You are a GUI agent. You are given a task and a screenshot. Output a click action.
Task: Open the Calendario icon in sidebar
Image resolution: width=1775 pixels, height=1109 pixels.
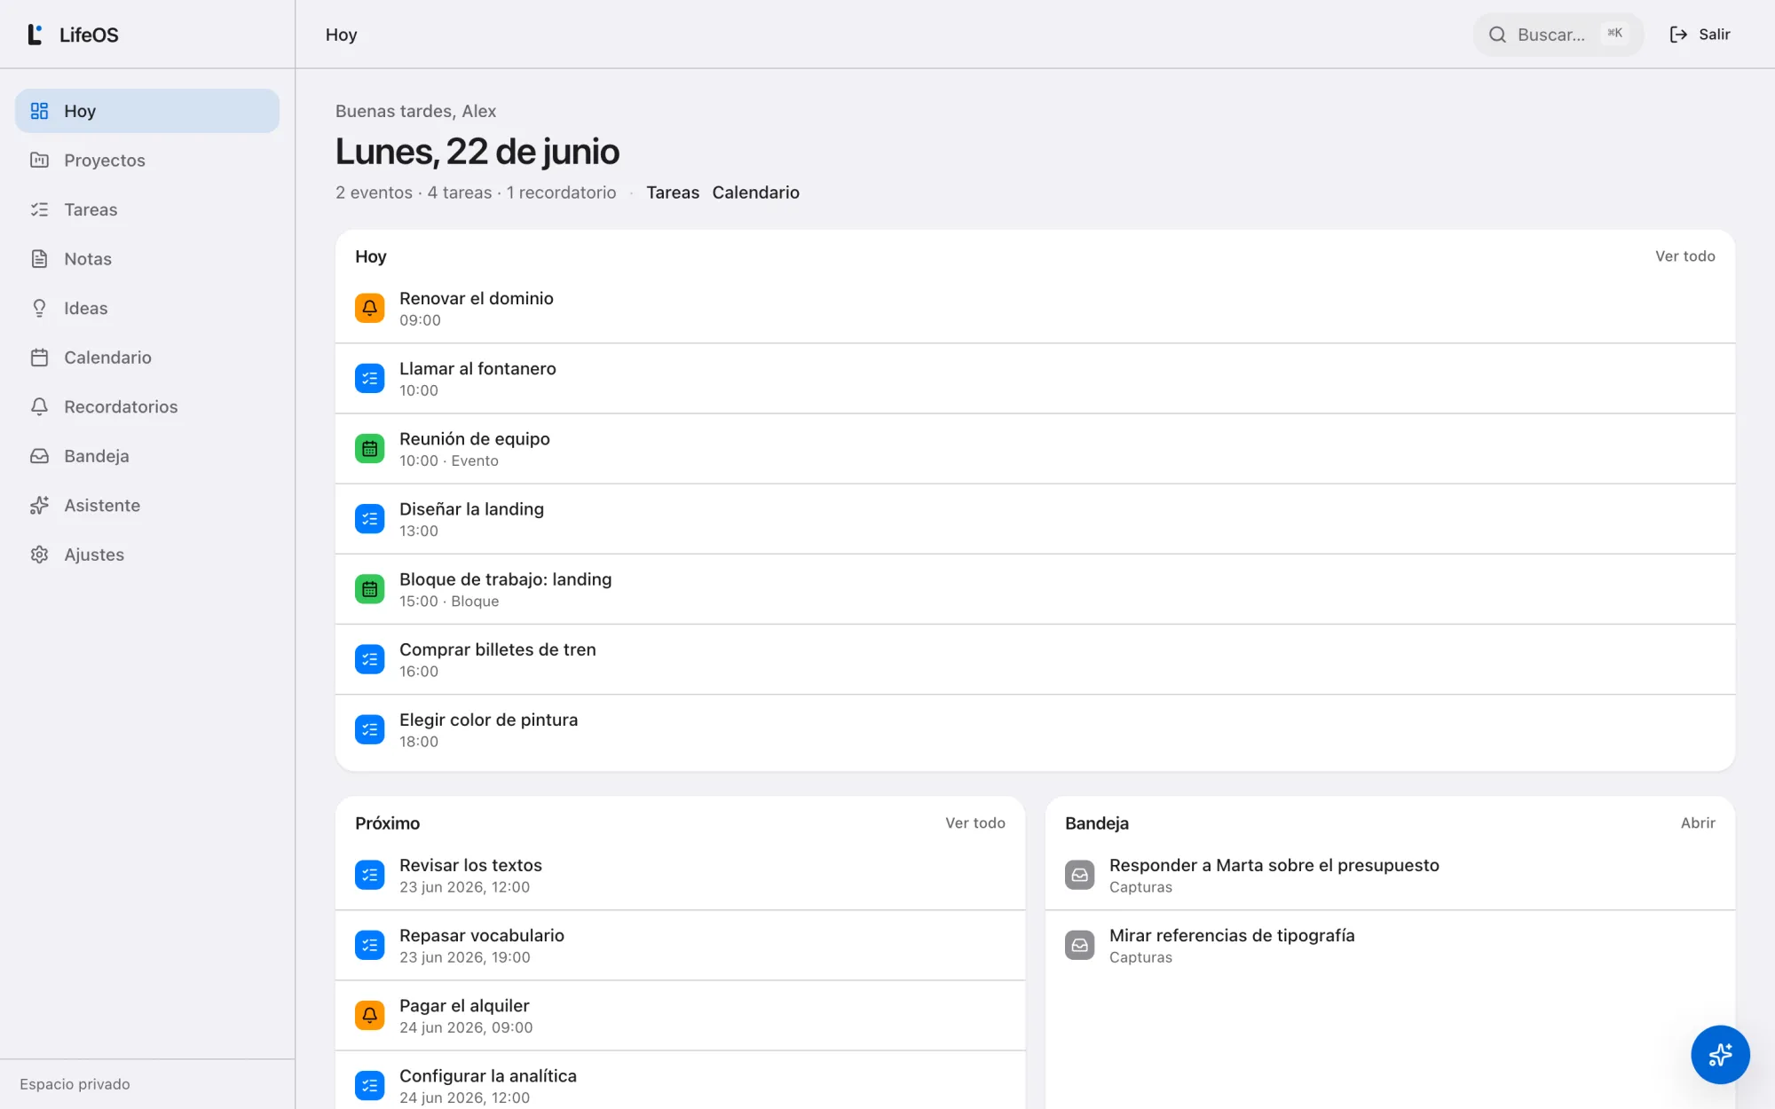[39, 358]
